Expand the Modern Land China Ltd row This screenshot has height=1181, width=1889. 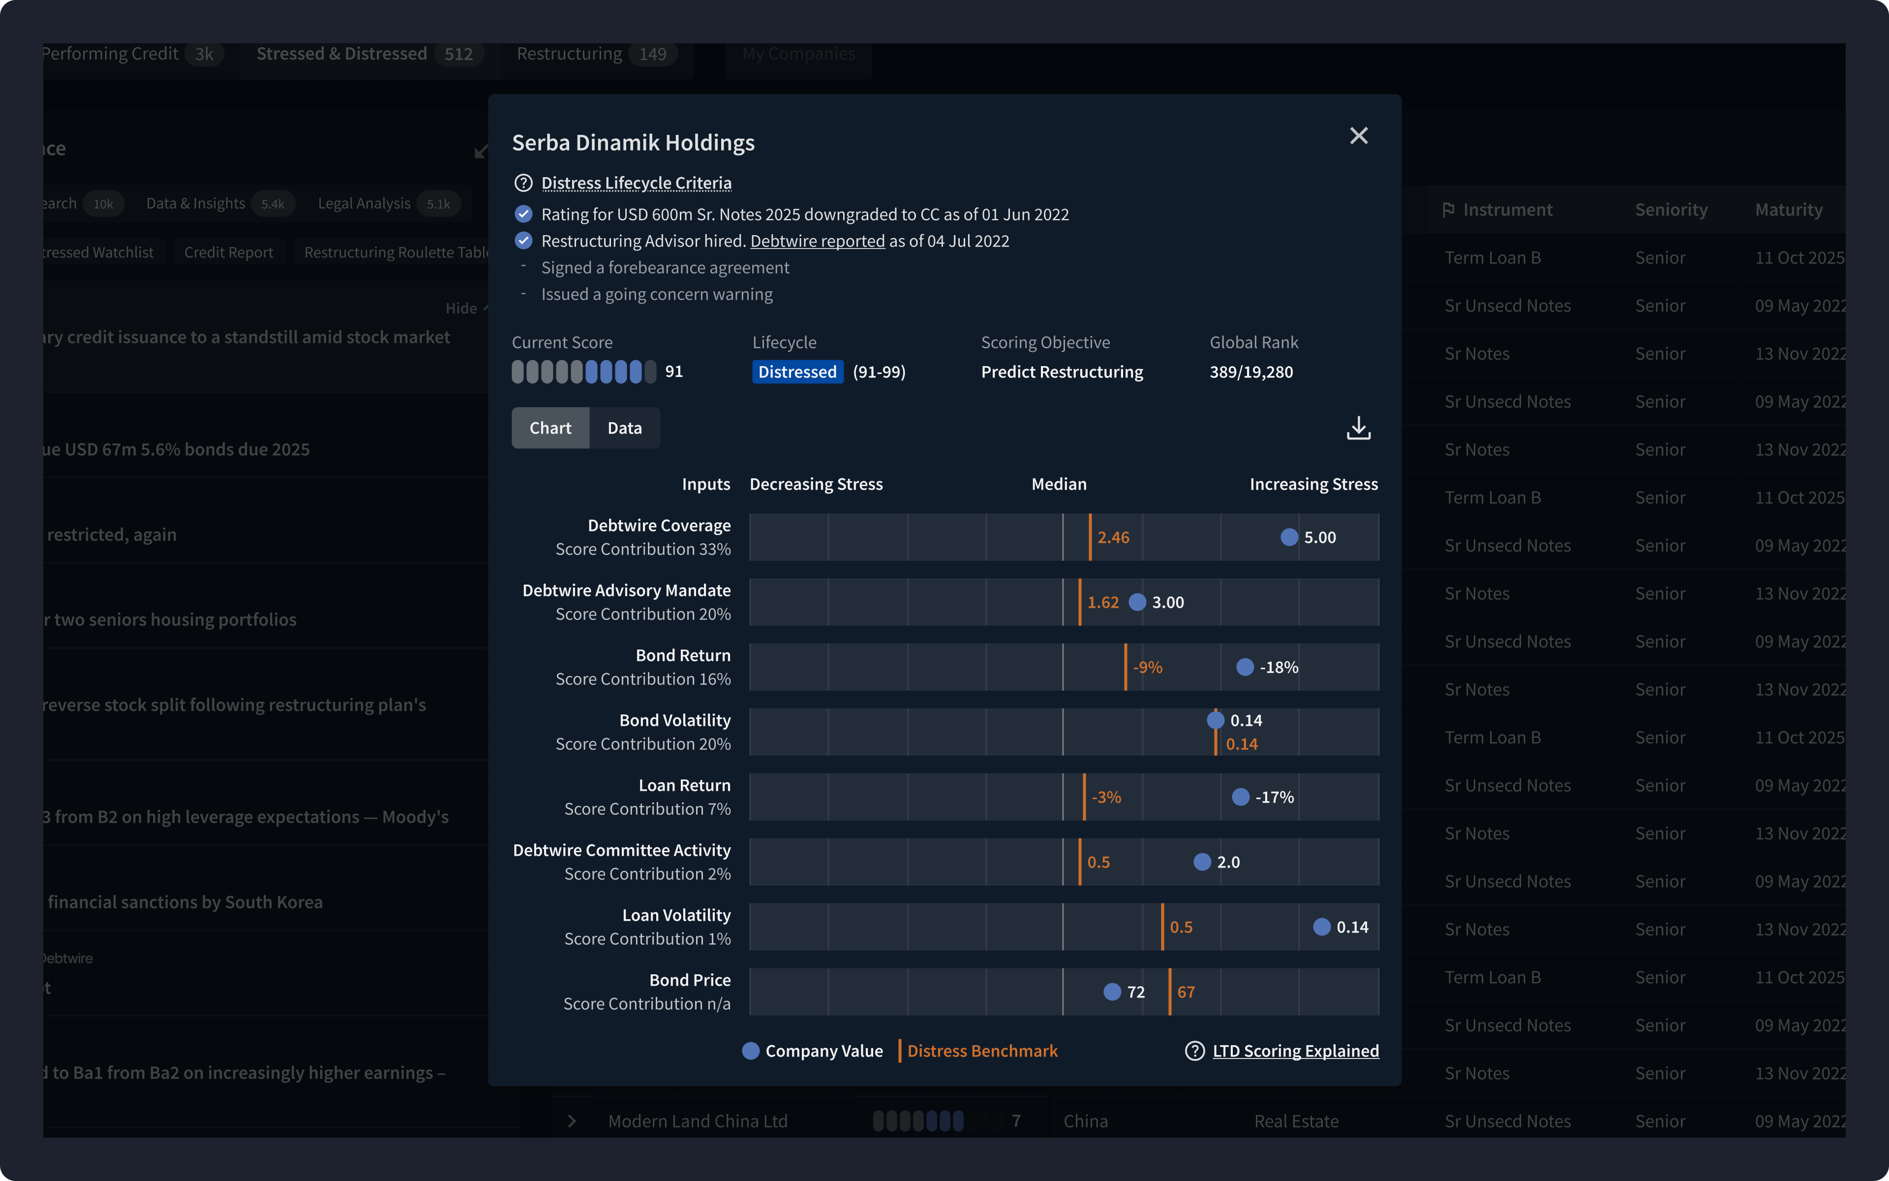(572, 1120)
